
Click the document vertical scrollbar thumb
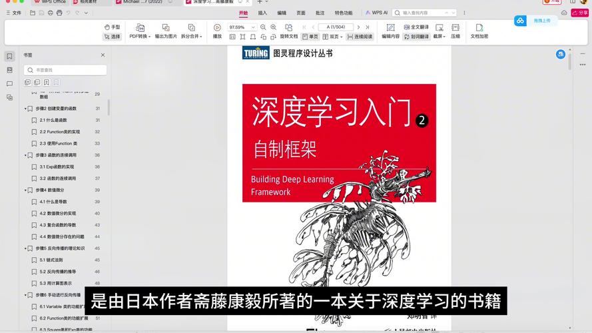pos(570,62)
